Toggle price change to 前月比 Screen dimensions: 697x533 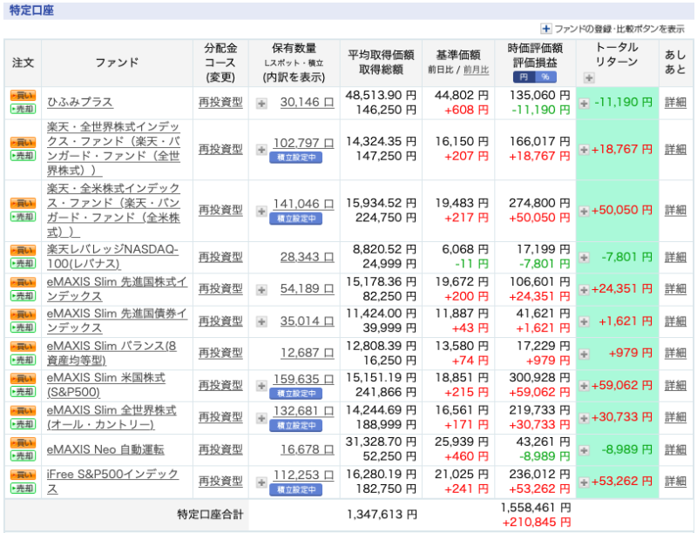pyautogui.click(x=477, y=70)
